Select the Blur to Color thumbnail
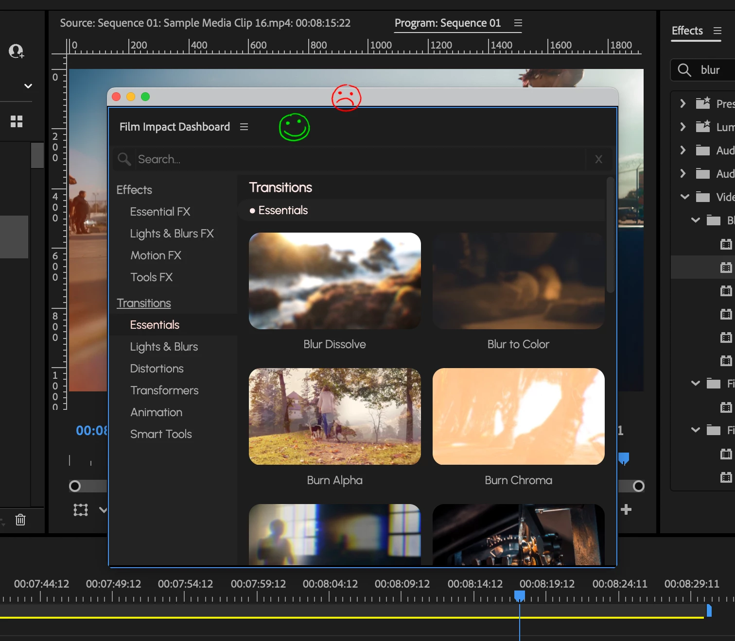Viewport: 735px width, 641px height. [519, 281]
